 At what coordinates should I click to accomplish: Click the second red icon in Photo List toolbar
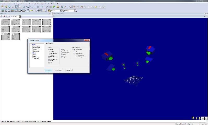click(4, 16)
